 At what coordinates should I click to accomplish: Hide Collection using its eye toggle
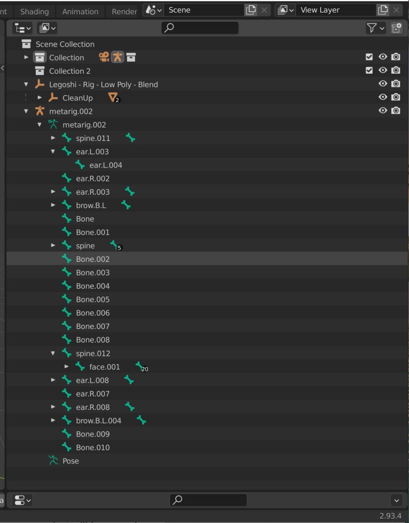pos(382,57)
